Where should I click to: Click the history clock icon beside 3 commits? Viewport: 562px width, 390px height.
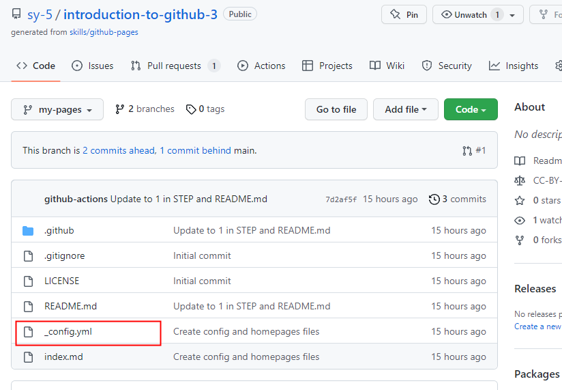click(x=434, y=199)
